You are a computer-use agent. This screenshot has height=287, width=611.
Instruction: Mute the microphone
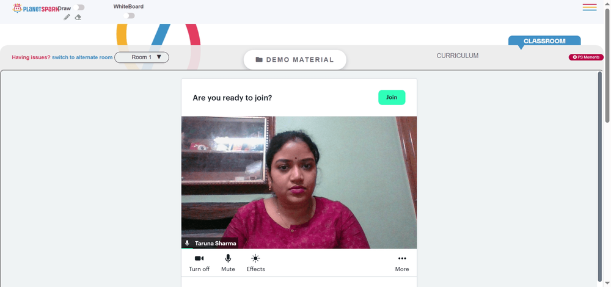(228, 263)
